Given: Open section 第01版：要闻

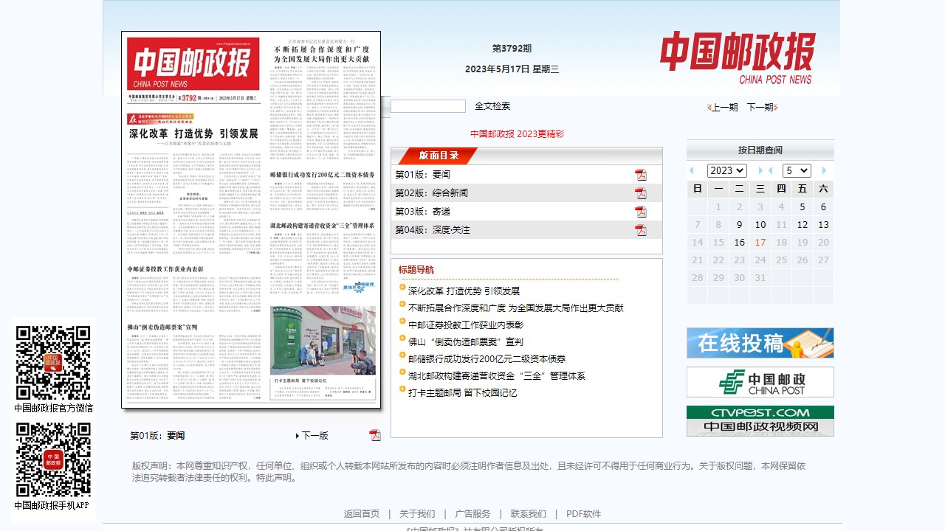Looking at the screenshot, I should (422, 175).
